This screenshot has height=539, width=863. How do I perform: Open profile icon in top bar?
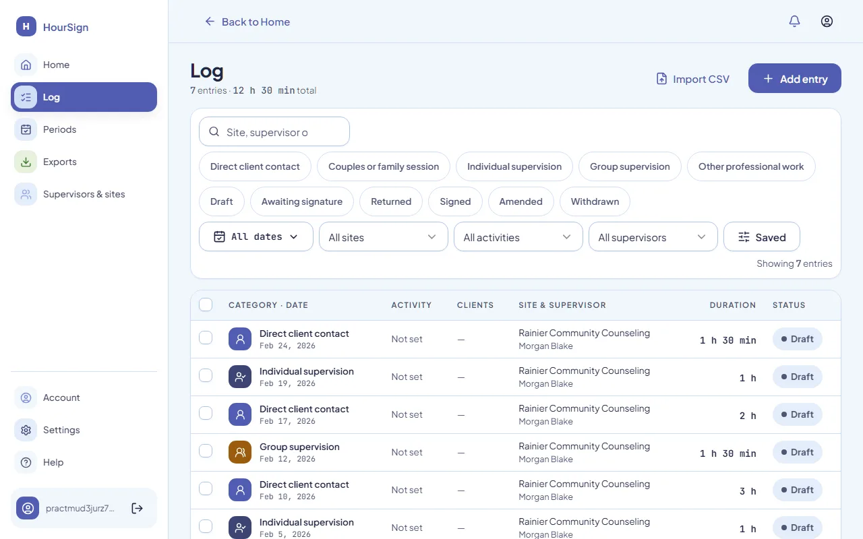(827, 22)
